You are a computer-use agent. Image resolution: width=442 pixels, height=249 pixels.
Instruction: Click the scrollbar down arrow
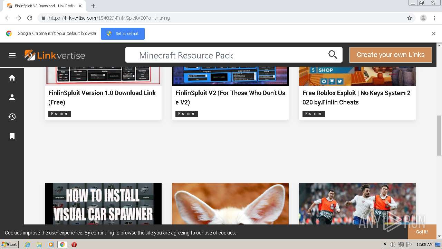pos(439,237)
